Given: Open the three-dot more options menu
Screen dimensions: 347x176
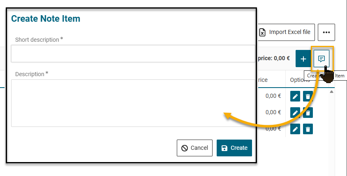Looking at the screenshot, I should click(326, 32).
